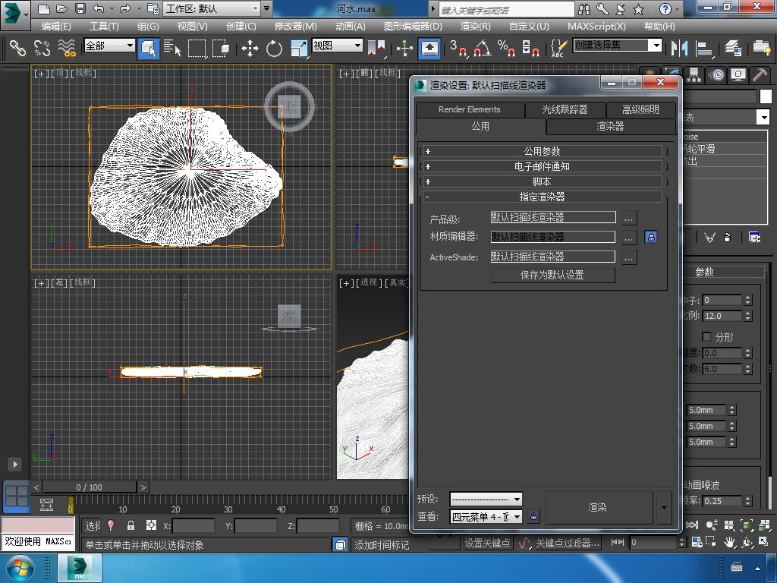
Task: Toggle Keyboard Shortcut Override button
Action: 429,48
